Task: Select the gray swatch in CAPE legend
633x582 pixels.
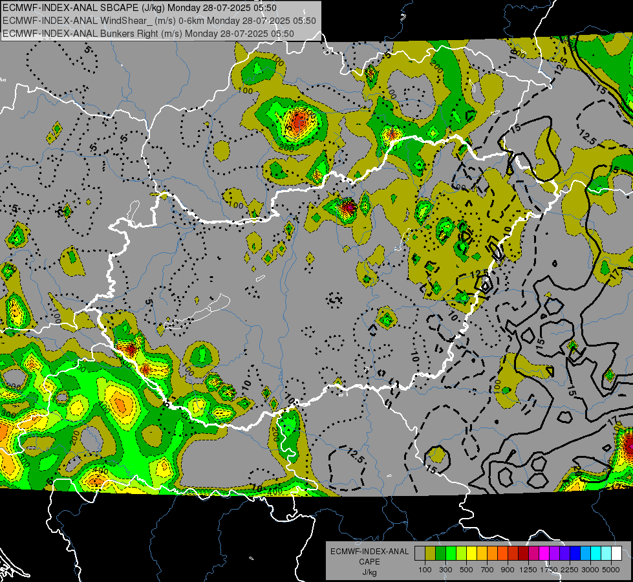Action: (x=420, y=554)
